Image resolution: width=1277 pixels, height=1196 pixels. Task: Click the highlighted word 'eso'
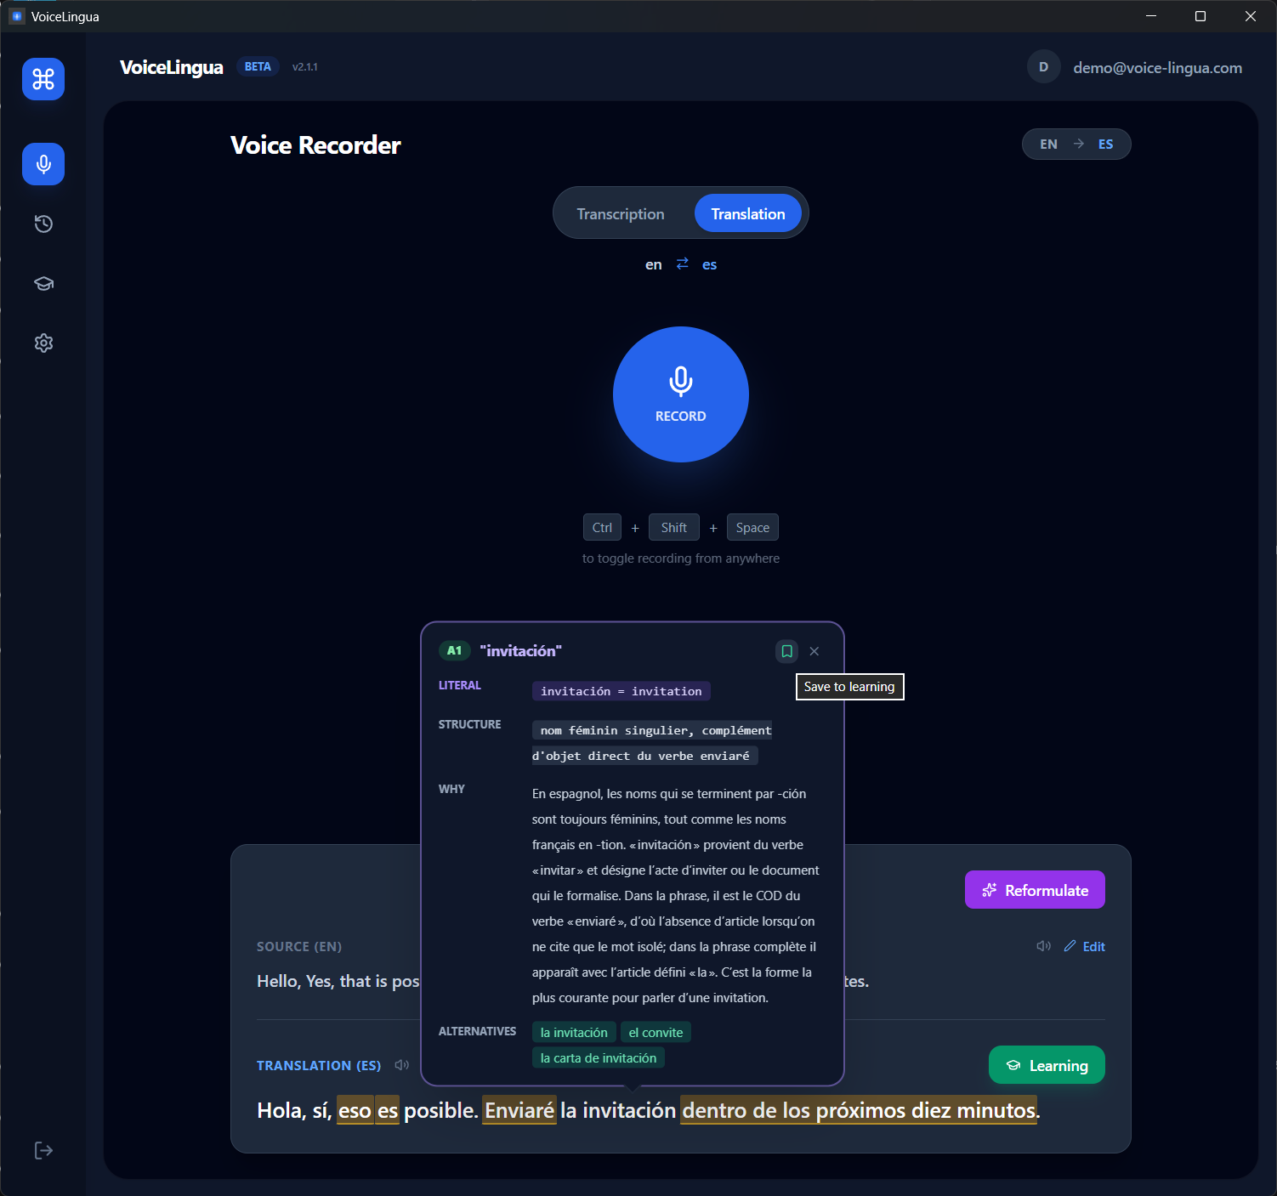click(355, 1110)
